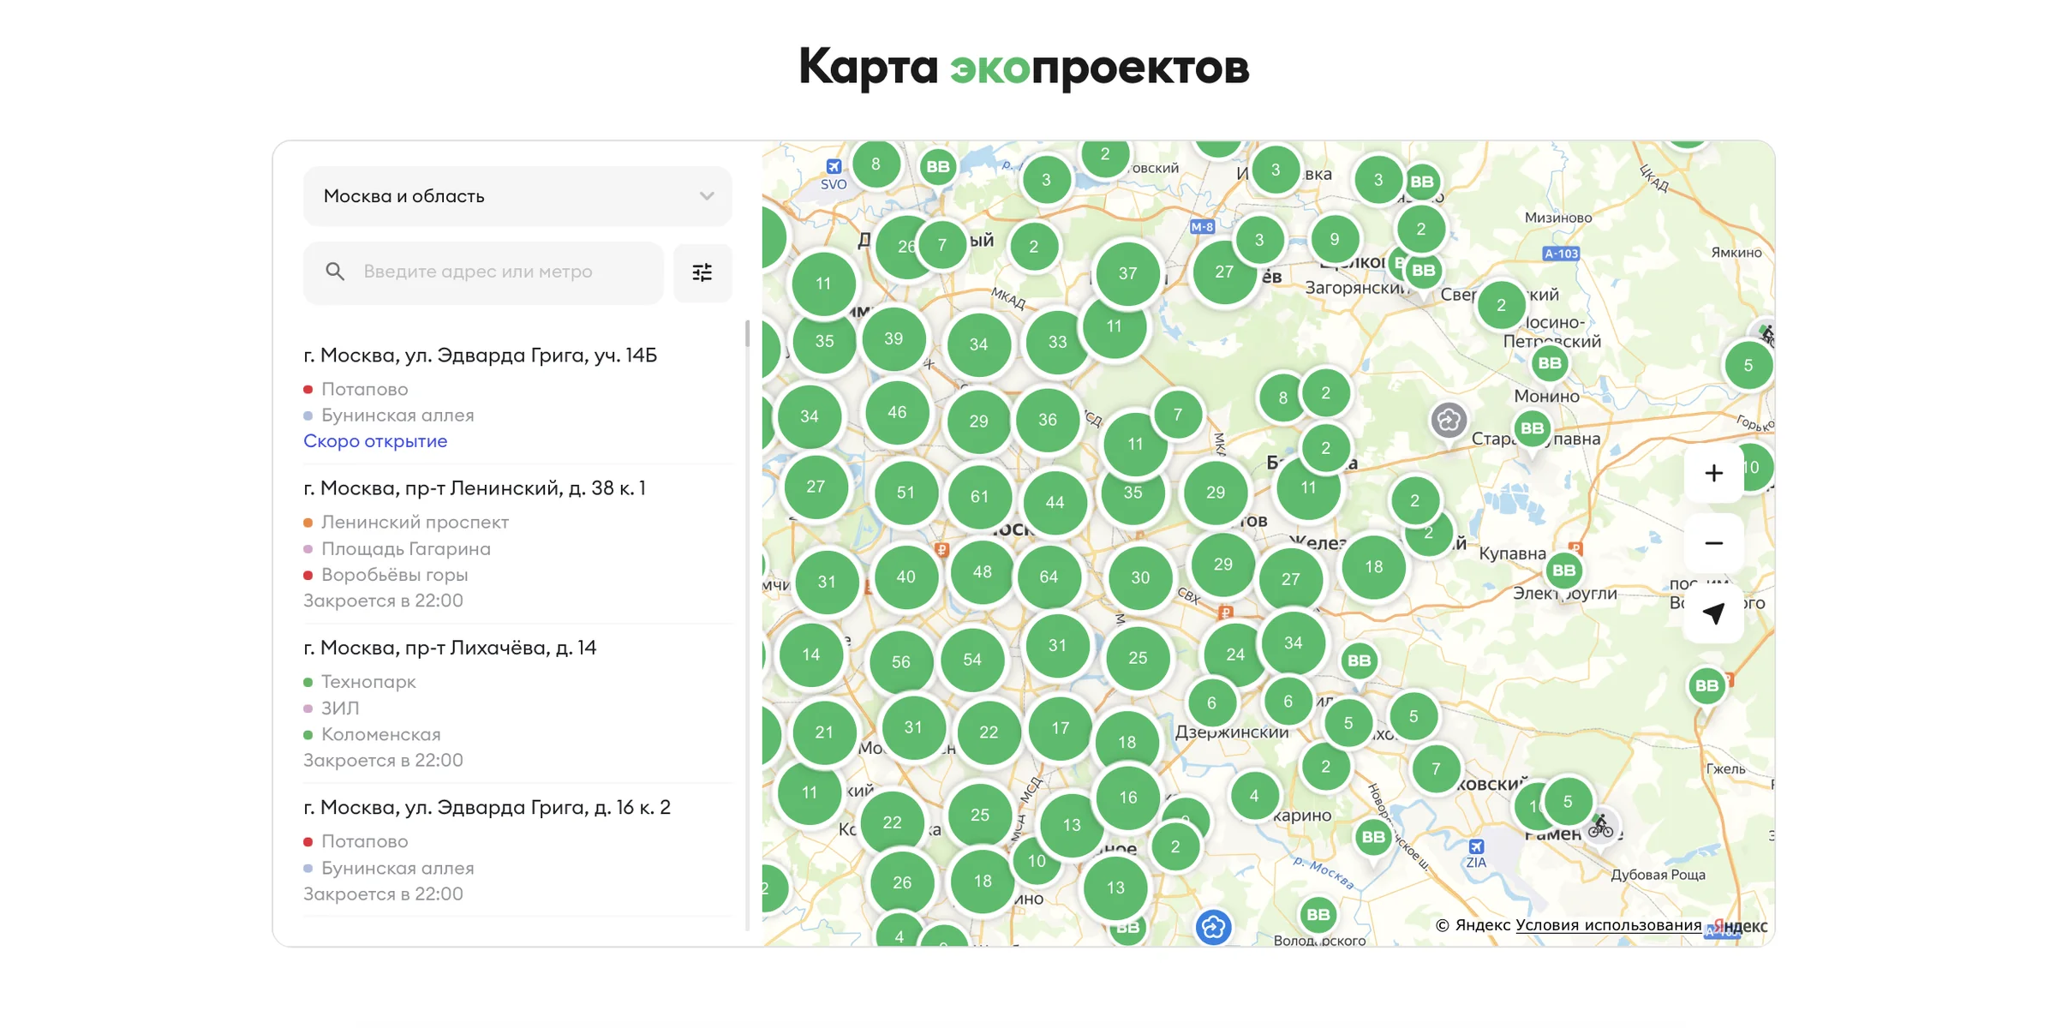Click the geolocation arrow button
Screen dimensions: 2056x1028
coord(1713,613)
